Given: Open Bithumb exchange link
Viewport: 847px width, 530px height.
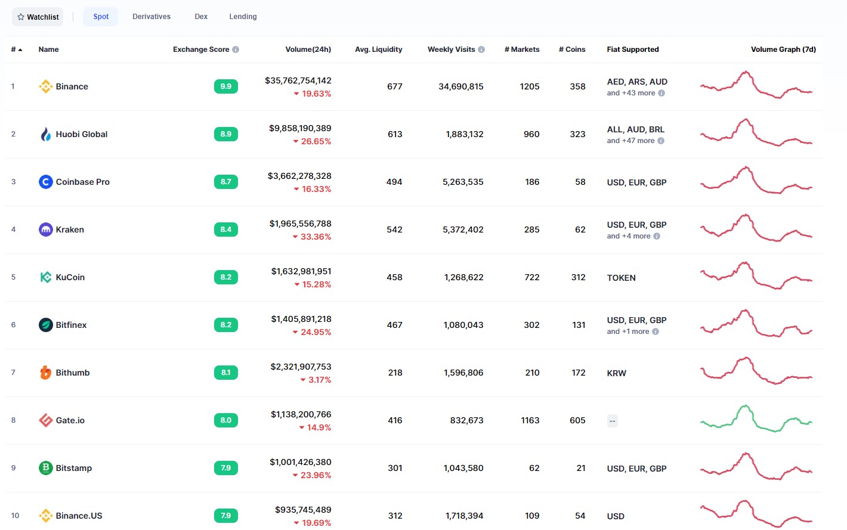Looking at the screenshot, I should click(73, 373).
